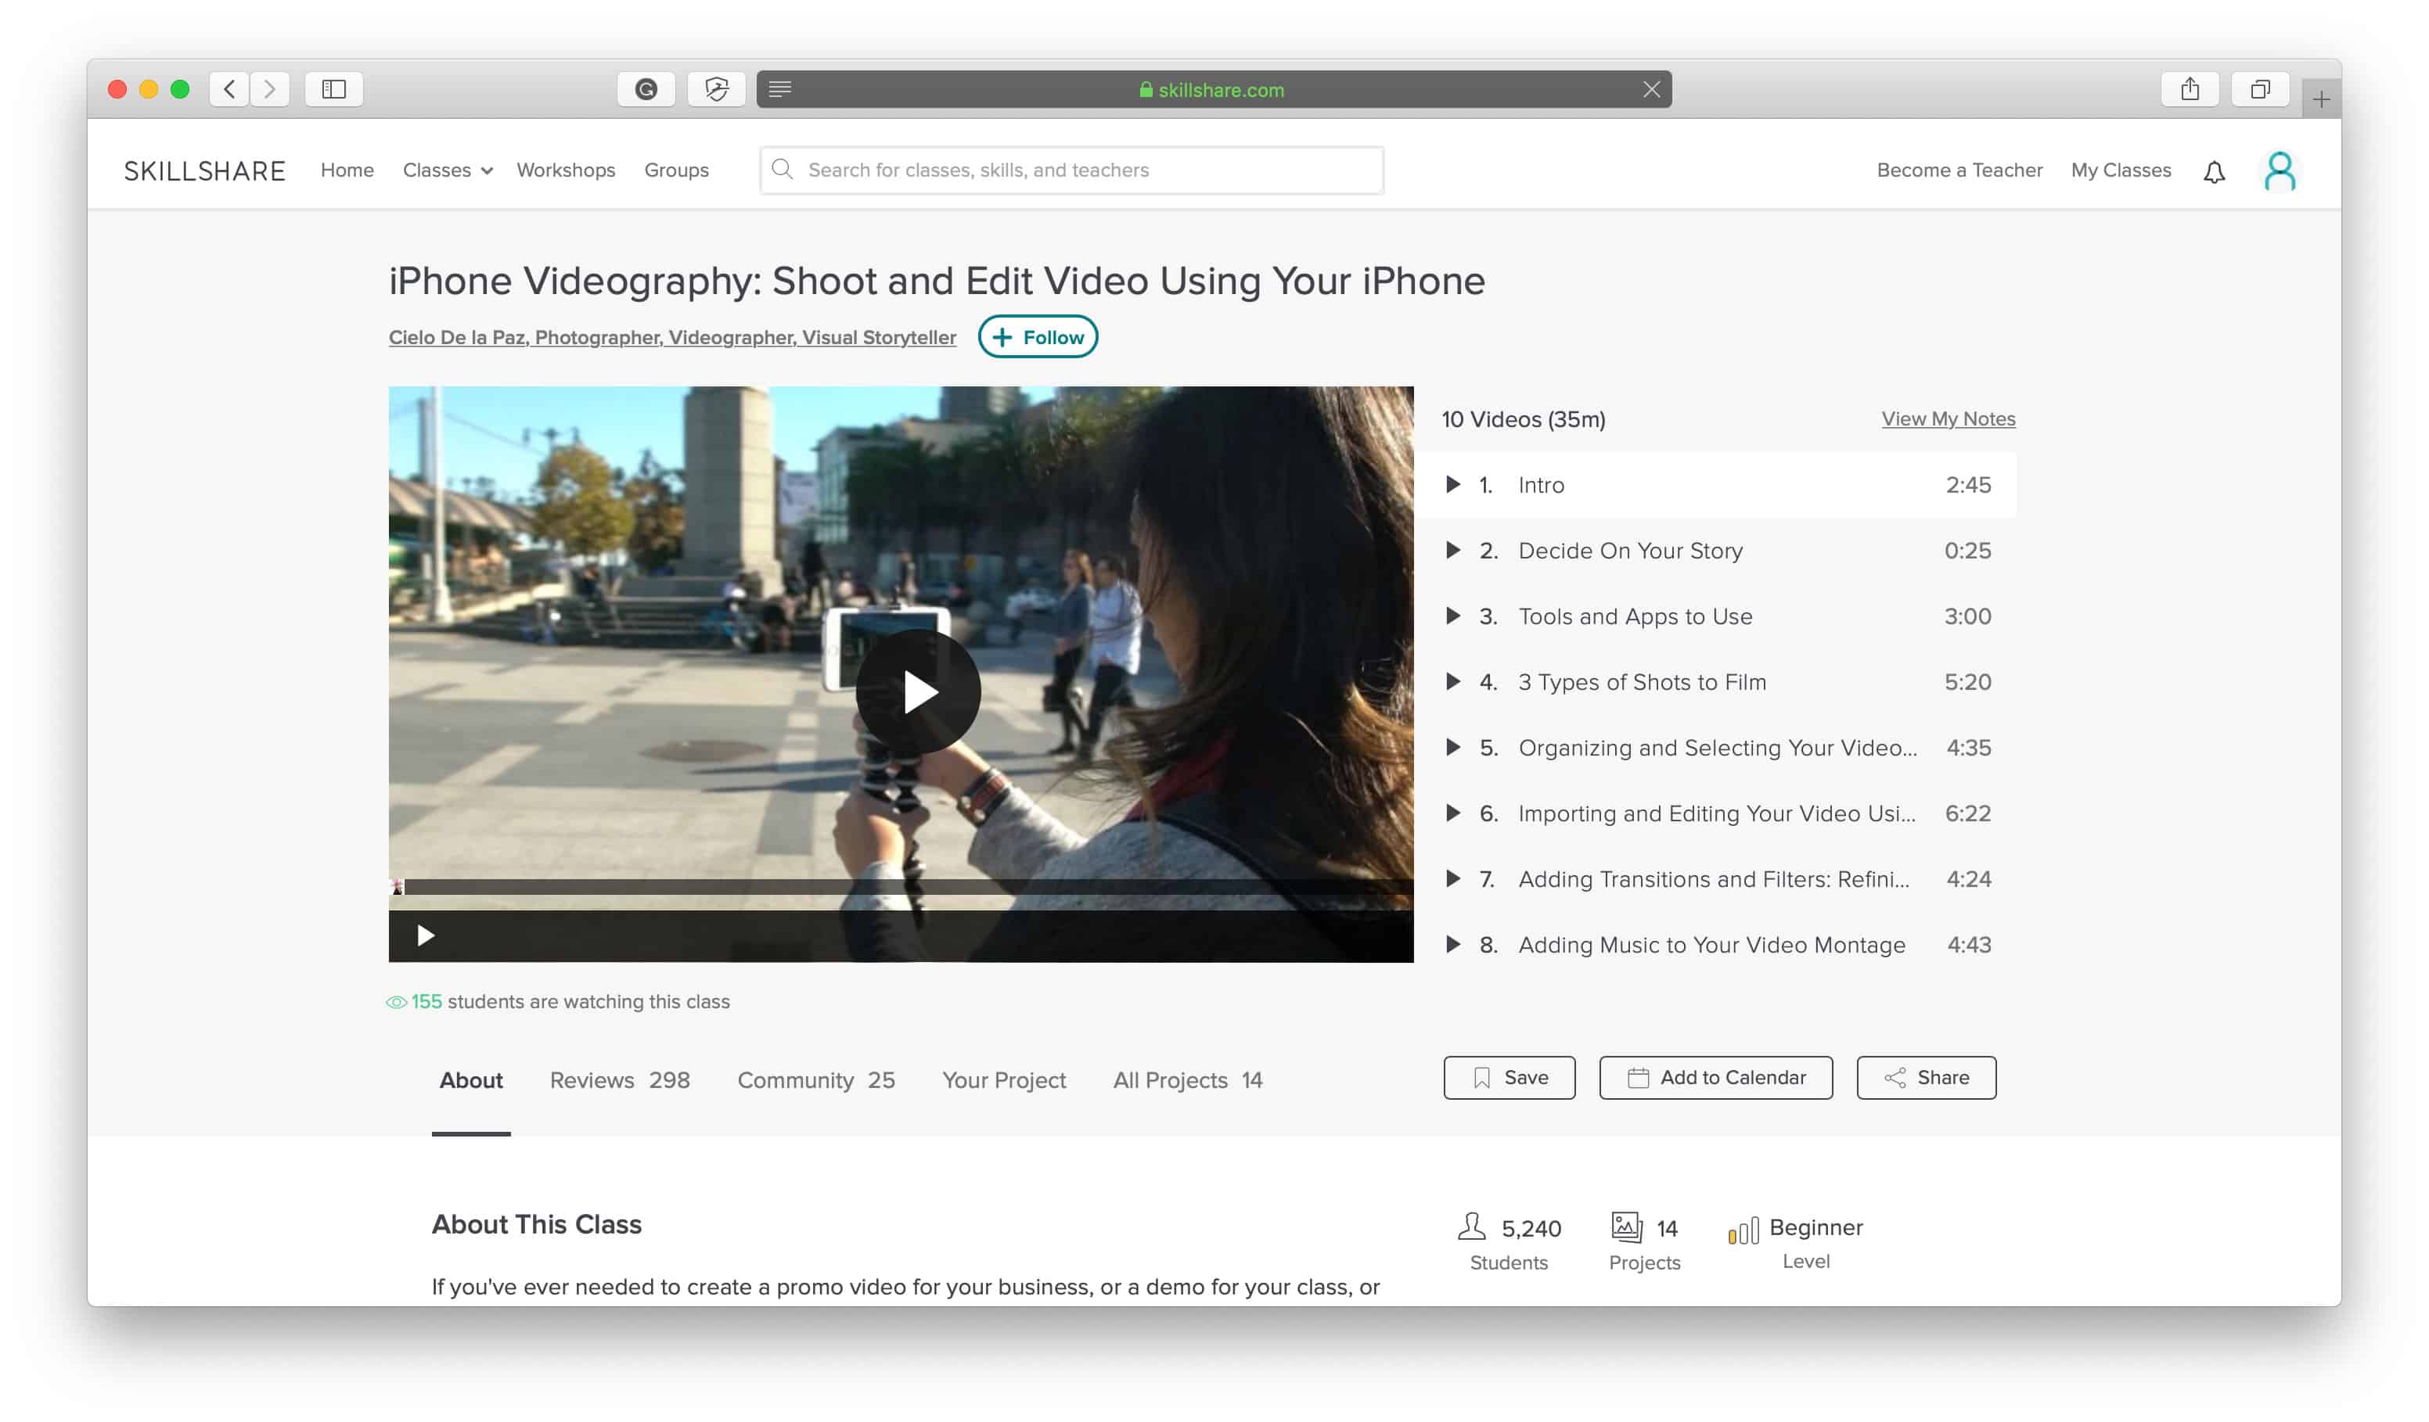Share the class with Share button
This screenshot has height=1422, width=2429.
point(1926,1077)
